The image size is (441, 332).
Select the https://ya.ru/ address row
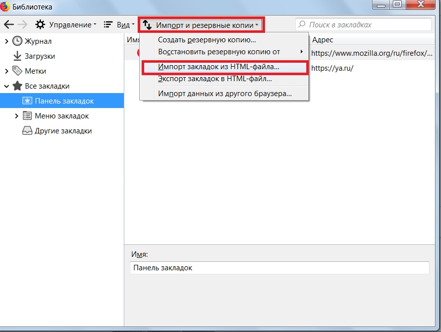point(371,68)
